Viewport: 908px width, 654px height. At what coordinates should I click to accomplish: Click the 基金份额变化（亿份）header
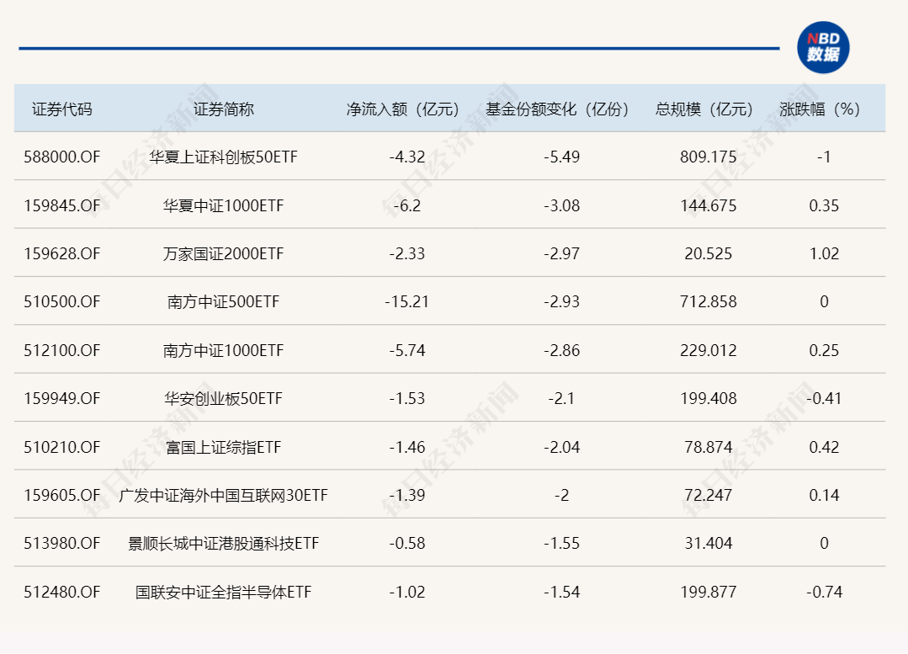click(x=555, y=109)
